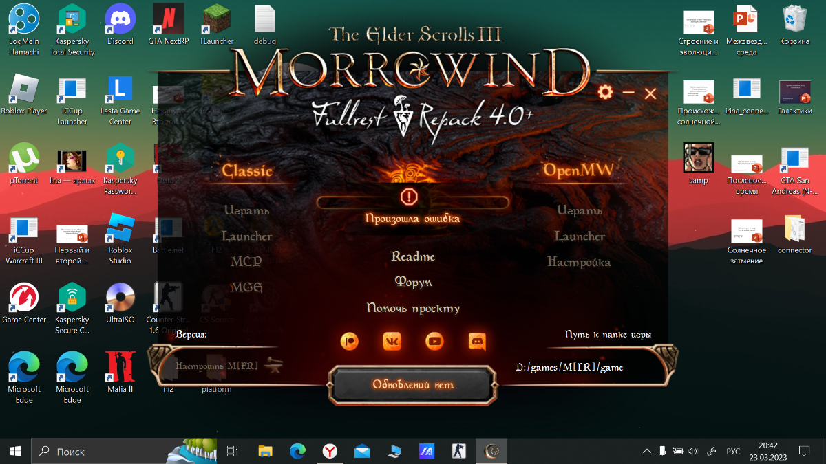The height and width of the screenshot is (464, 826).
Task: Click Помочь проекту link
Action: [413, 308]
